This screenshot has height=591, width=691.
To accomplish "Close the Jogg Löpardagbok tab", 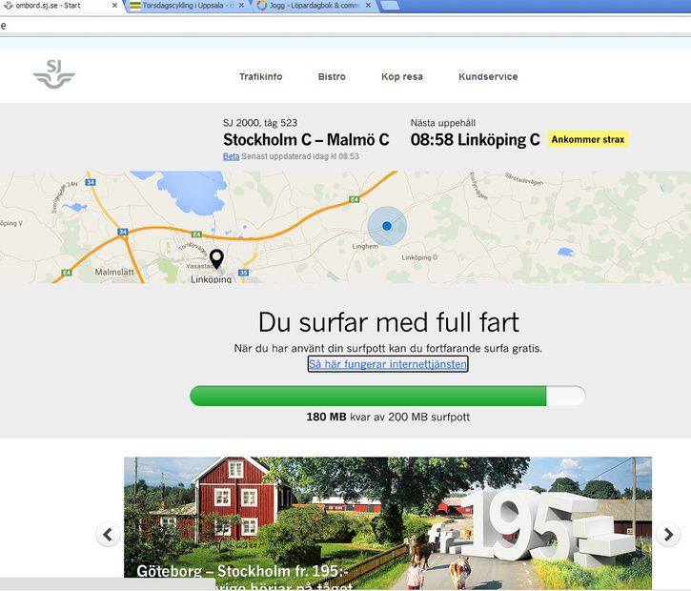I will [368, 6].
